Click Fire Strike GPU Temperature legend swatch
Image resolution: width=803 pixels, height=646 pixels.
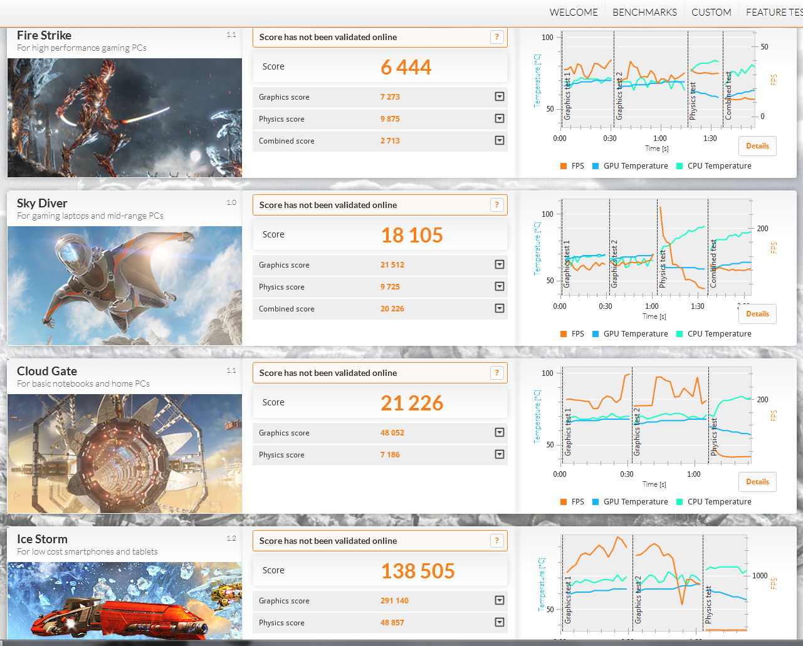click(596, 166)
